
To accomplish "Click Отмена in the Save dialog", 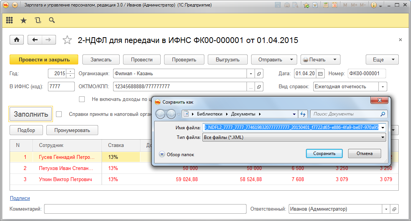I will [364, 153].
